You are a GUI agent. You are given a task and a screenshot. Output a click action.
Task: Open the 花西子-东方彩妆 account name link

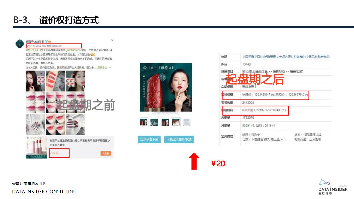pos(35,41)
